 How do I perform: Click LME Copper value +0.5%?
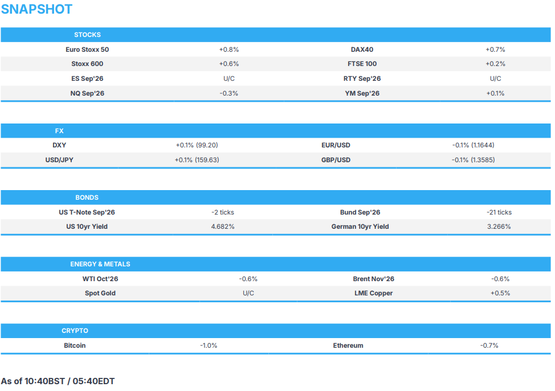click(500, 293)
